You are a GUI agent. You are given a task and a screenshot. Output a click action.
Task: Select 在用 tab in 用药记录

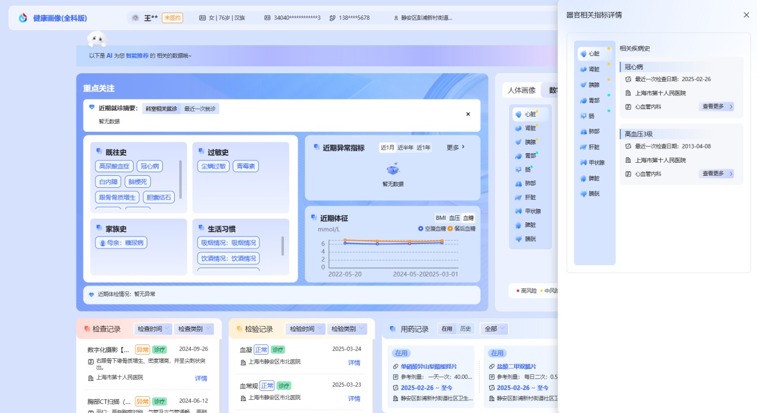click(447, 329)
